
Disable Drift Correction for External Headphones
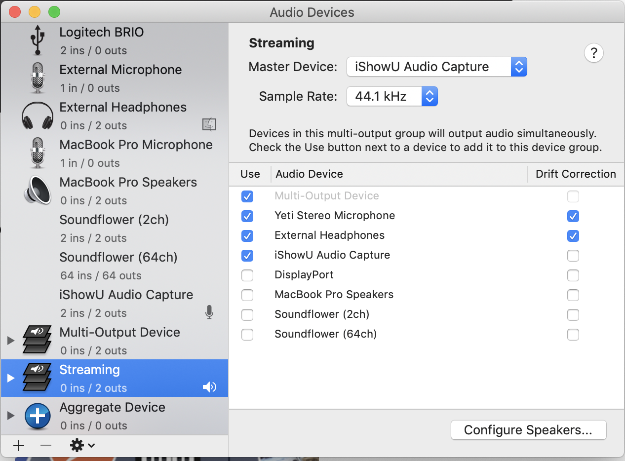click(x=573, y=236)
